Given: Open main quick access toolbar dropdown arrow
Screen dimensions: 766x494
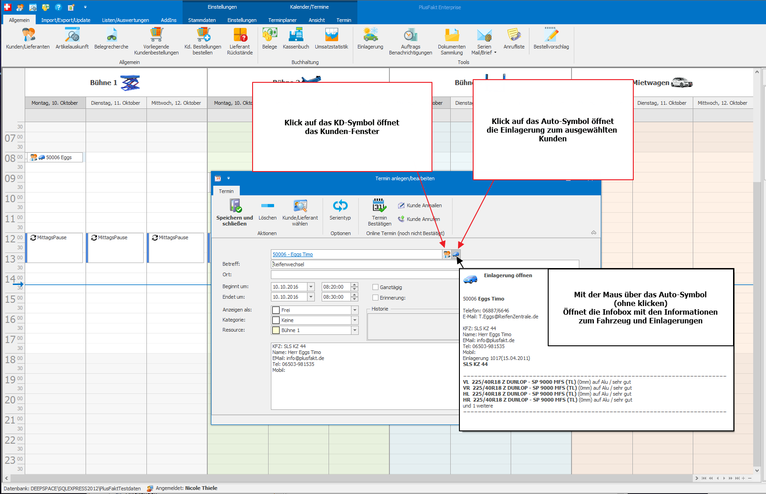Looking at the screenshot, I should coord(85,7).
